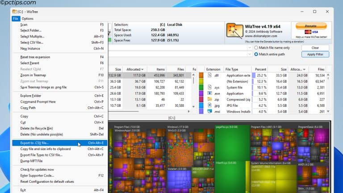Choose Reset tree expansion

[60, 57]
